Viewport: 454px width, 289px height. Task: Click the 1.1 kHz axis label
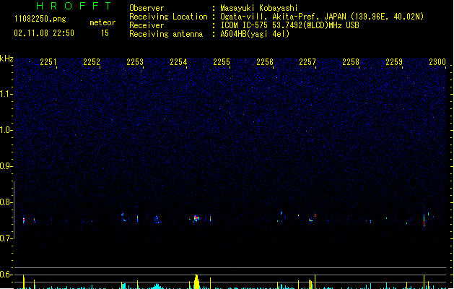[x=6, y=94]
